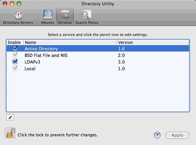Uncheck the Active Directory enable checkbox

click(15, 48)
